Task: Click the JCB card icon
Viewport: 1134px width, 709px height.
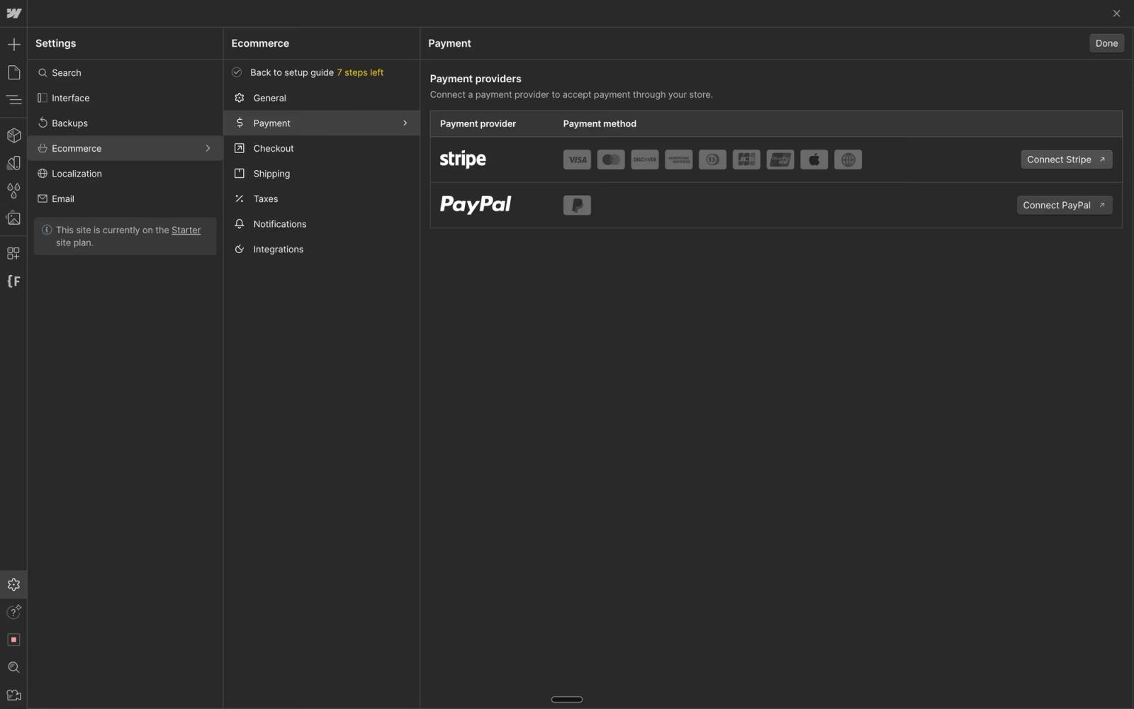Action: pos(746,160)
